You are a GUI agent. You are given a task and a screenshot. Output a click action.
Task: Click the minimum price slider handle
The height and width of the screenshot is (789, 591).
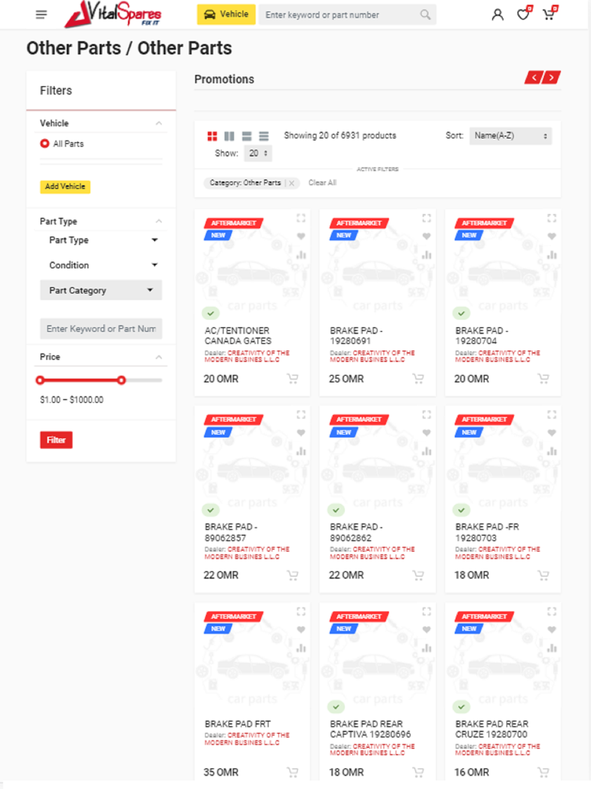point(40,380)
